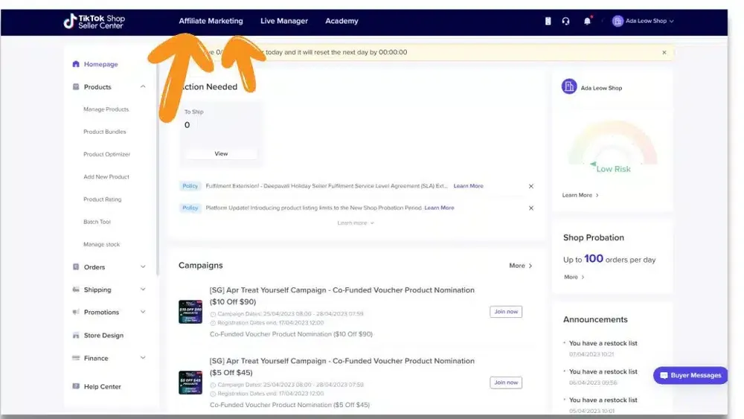
Task: Click the mobile phone icon in header
Action: [x=548, y=21]
